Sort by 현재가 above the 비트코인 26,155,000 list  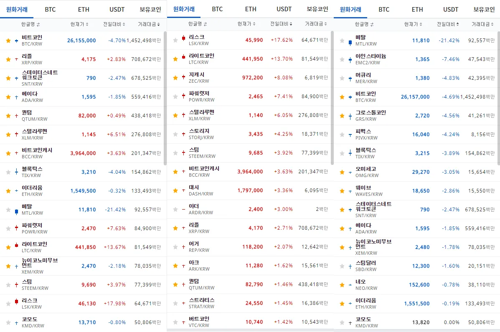click(79, 24)
